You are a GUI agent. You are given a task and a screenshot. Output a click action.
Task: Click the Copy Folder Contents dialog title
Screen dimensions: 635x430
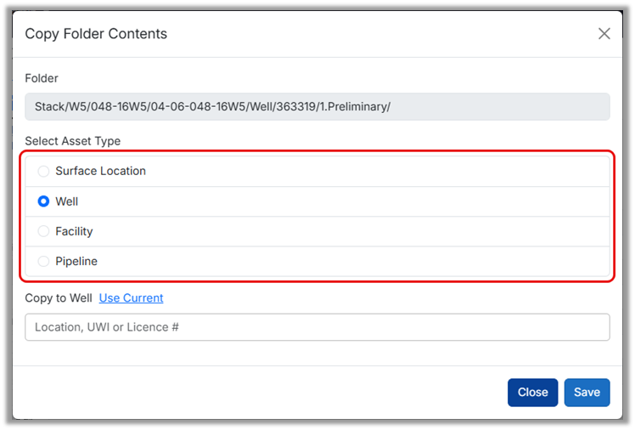click(96, 34)
